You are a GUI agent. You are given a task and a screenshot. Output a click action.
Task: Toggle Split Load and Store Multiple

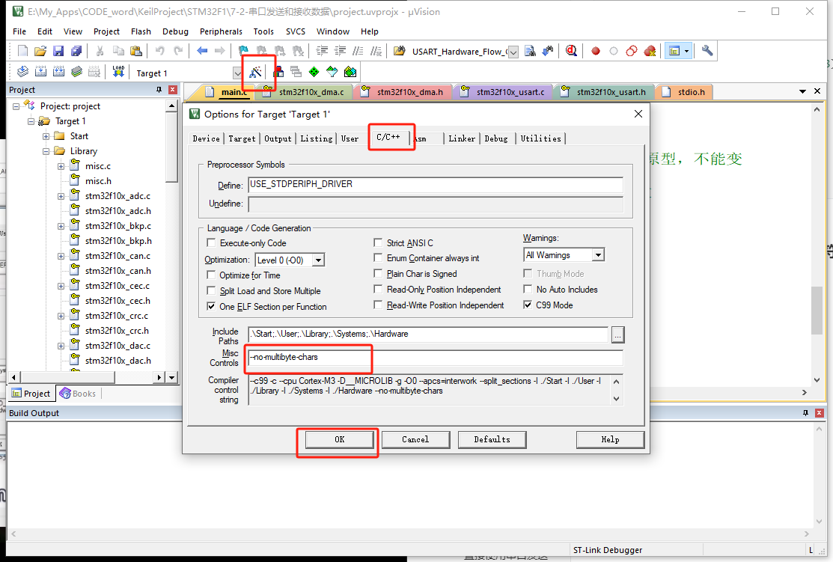coord(211,290)
